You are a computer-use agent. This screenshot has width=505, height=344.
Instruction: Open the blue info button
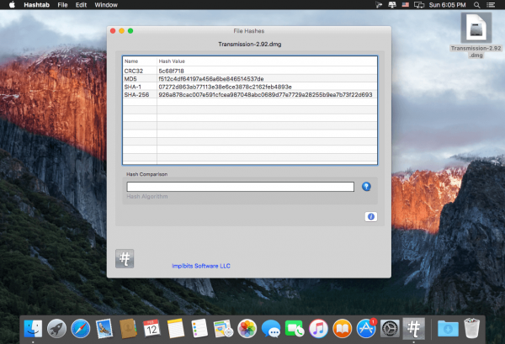[370, 216]
